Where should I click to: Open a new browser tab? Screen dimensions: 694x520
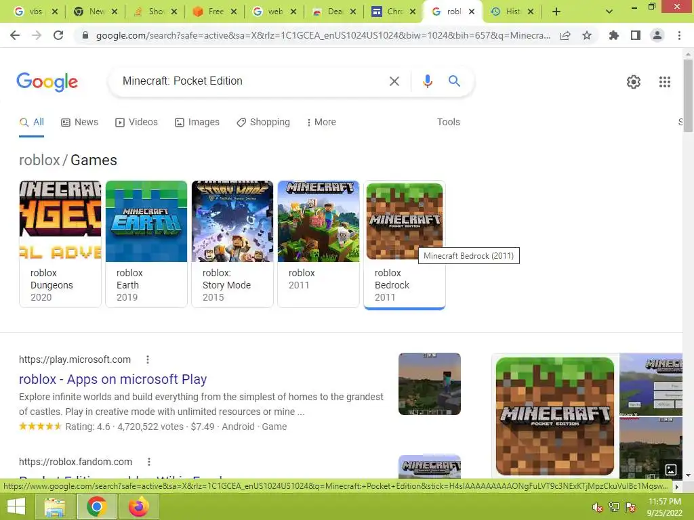coord(556,12)
